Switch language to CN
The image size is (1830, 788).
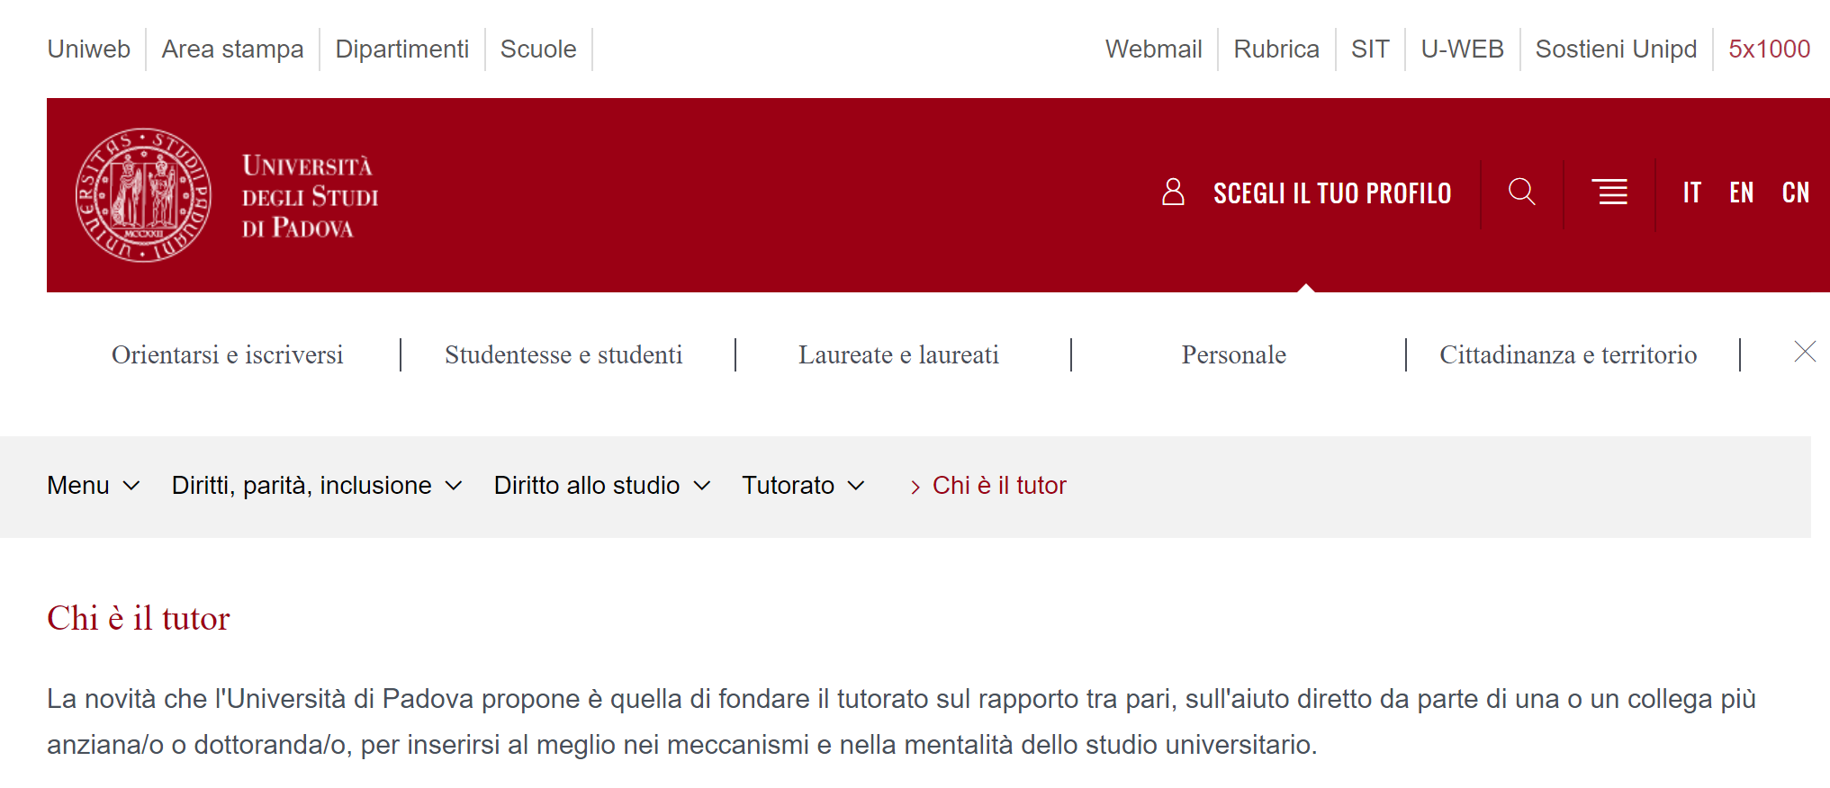coord(1795,193)
